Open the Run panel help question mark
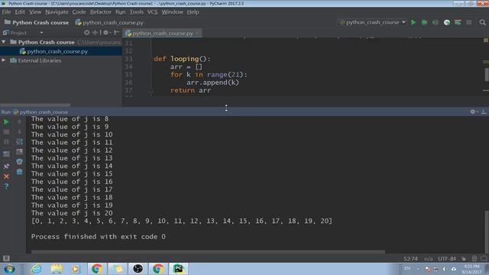 (6, 186)
